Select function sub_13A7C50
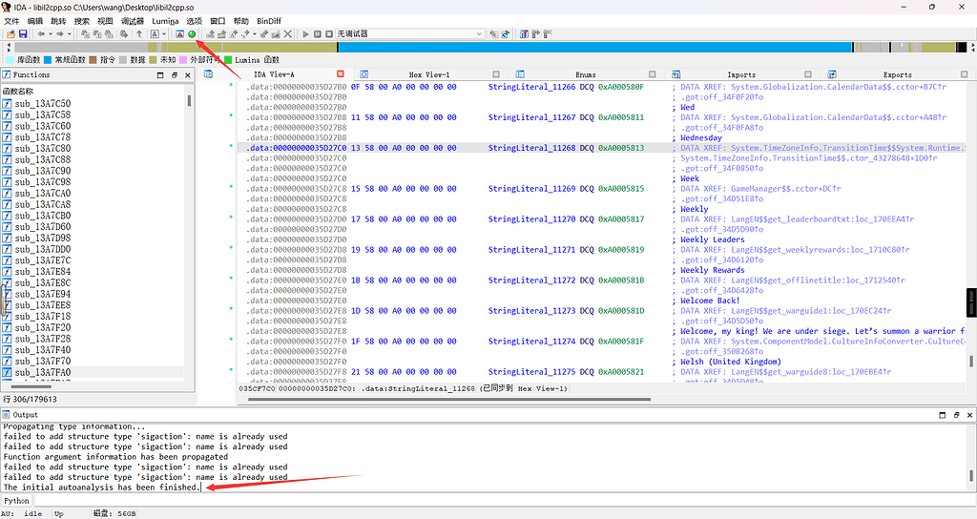The width and height of the screenshot is (977, 519). tap(42, 103)
